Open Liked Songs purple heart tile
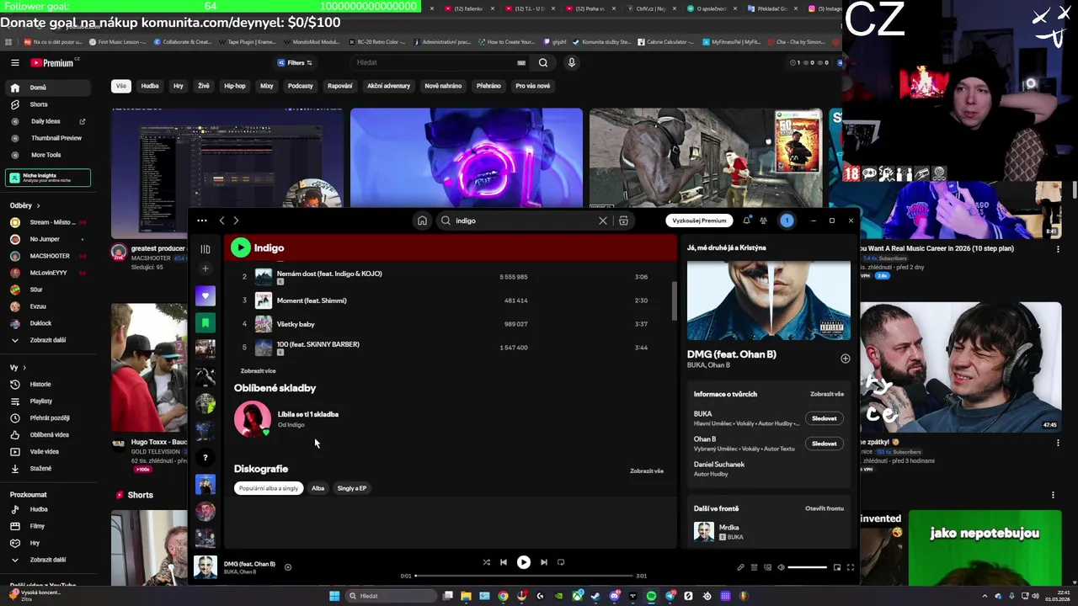Screen dimensions: 1078x606 coord(205,295)
